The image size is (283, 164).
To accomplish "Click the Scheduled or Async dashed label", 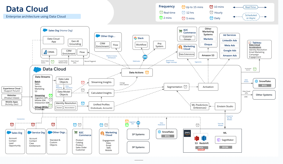I will (251, 17).
